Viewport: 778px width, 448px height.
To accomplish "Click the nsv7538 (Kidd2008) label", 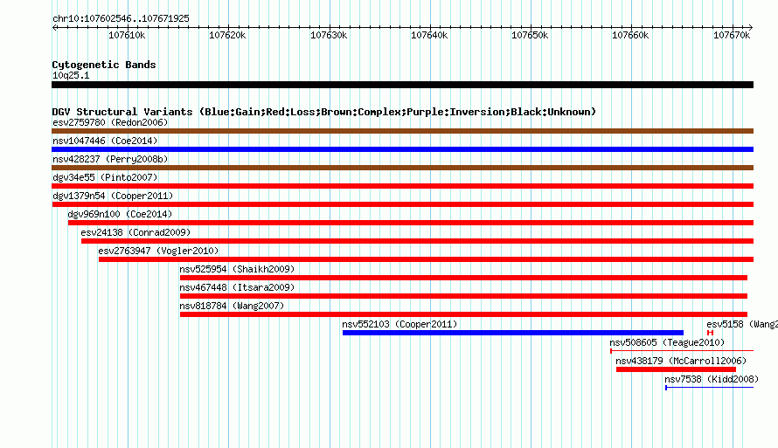I will point(712,379).
